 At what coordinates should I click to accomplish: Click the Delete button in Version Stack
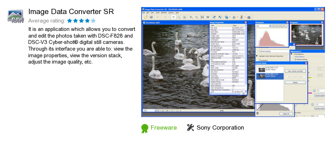pyautogui.click(x=295, y=82)
